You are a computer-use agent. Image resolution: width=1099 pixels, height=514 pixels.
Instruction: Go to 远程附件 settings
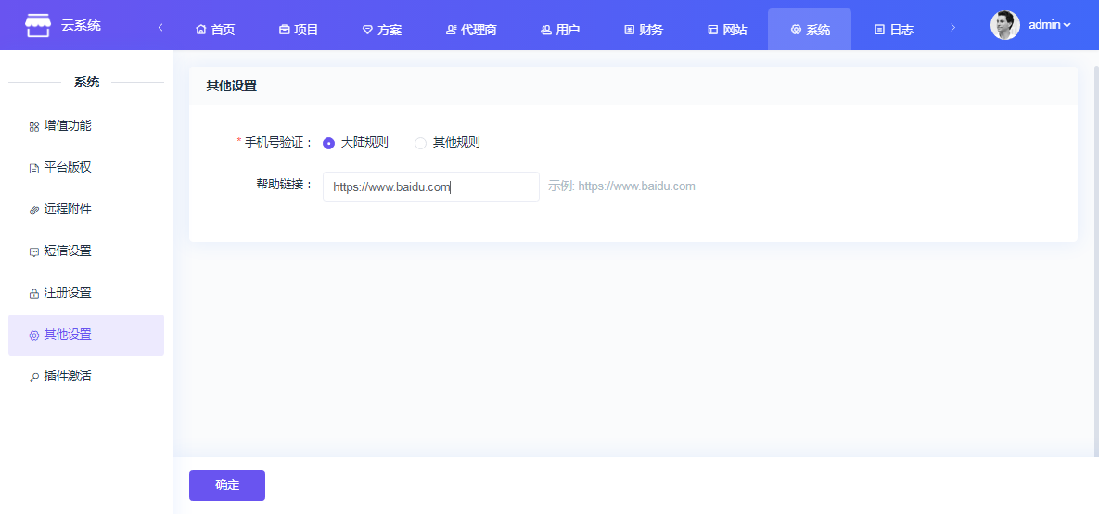pyautogui.click(x=86, y=210)
